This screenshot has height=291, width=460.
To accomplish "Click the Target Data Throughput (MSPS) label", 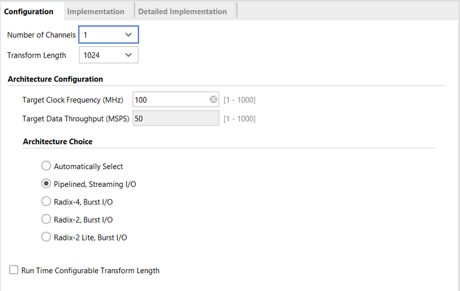I will pos(76,118).
